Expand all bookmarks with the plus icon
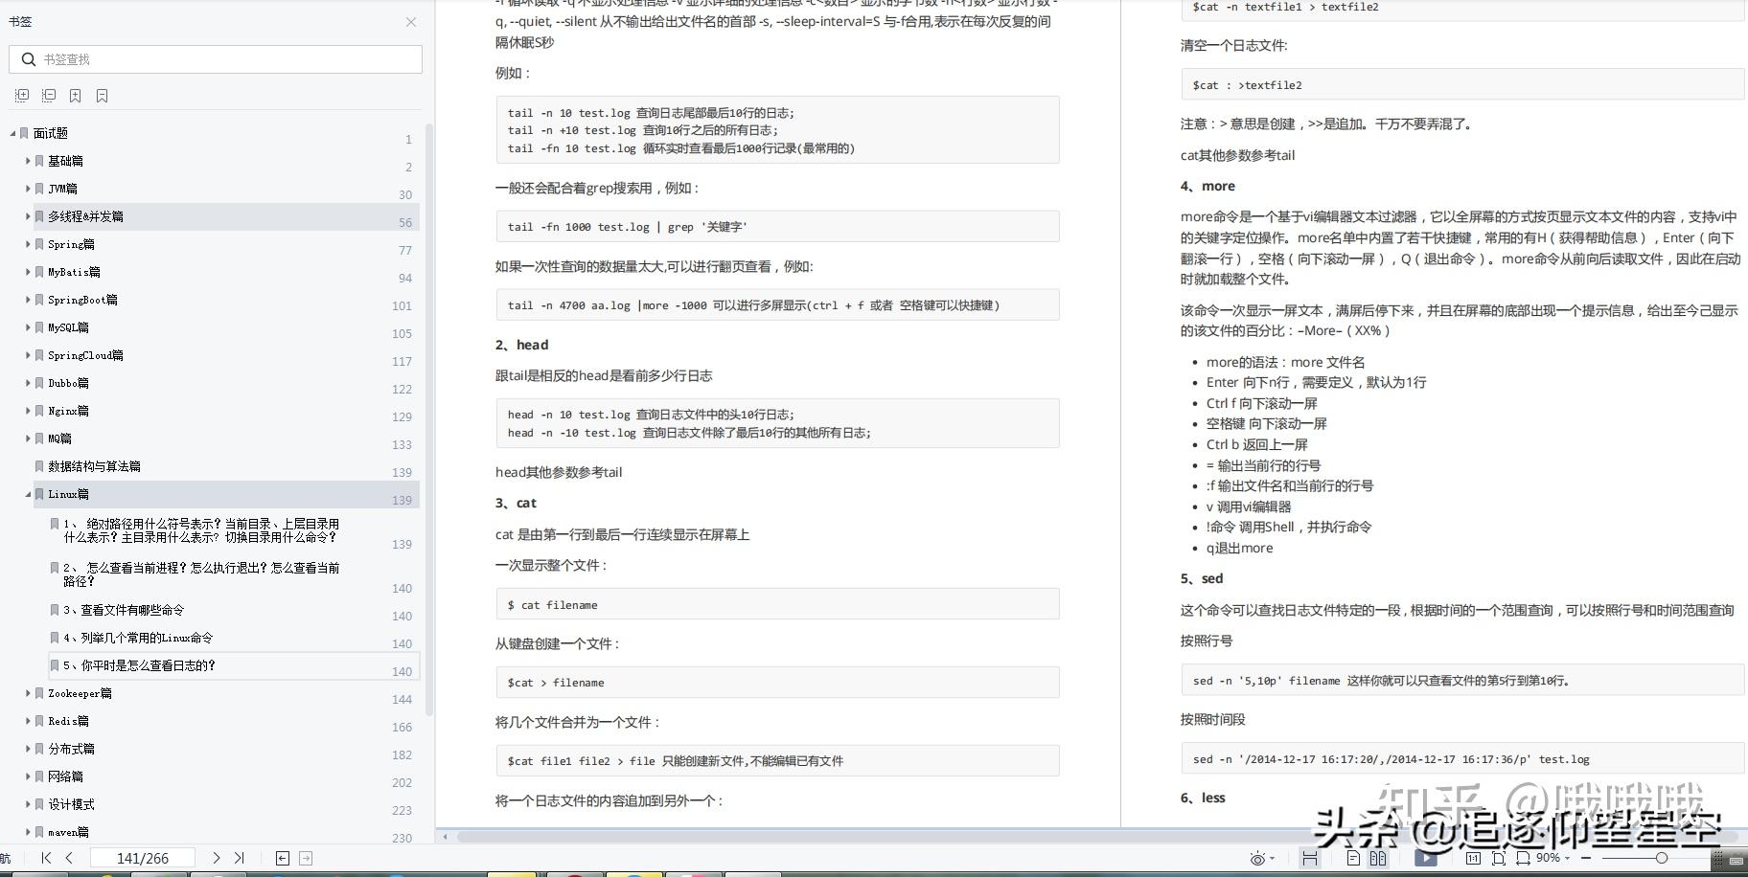Screen dimensions: 1748x877 coord(21,95)
